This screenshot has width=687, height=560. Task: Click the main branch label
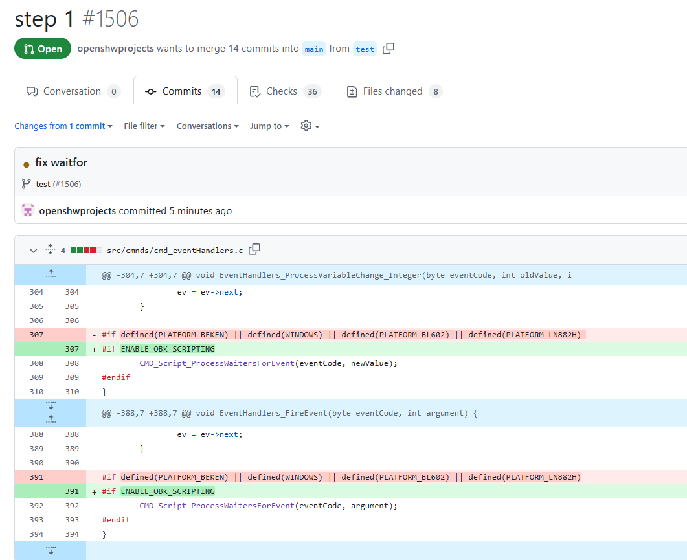[314, 49]
